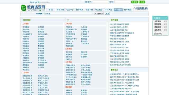169x95 pixels.
Task: Open the 可行性报告 link
Action: 42,60
